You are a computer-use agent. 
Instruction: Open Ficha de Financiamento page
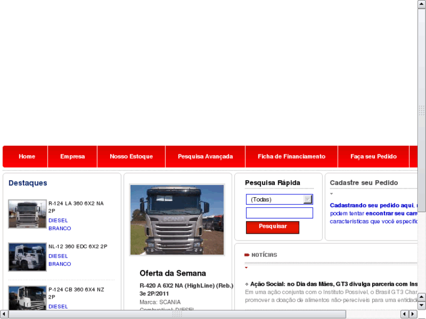[x=291, y=157]
